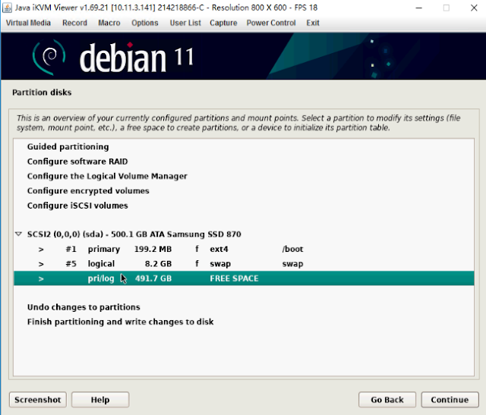Open the Record menu

pos(74,23)
